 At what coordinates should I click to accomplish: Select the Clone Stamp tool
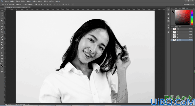click(2, 32)
